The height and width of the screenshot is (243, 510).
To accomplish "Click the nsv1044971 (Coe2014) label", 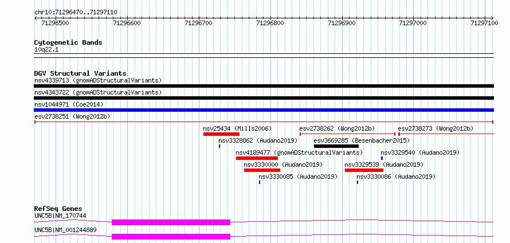I will (69, 104).
